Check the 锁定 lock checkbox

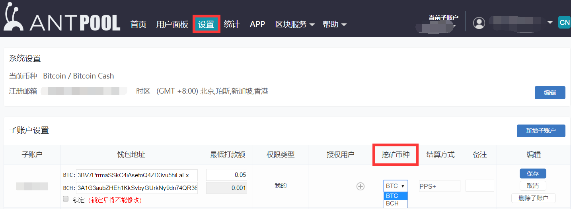pos(66,199)
